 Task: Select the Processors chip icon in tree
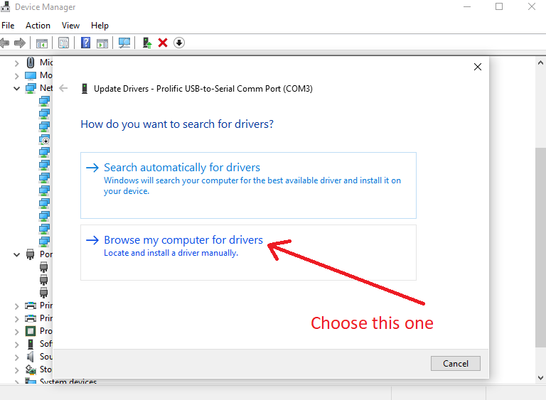[x=31, y=331]
